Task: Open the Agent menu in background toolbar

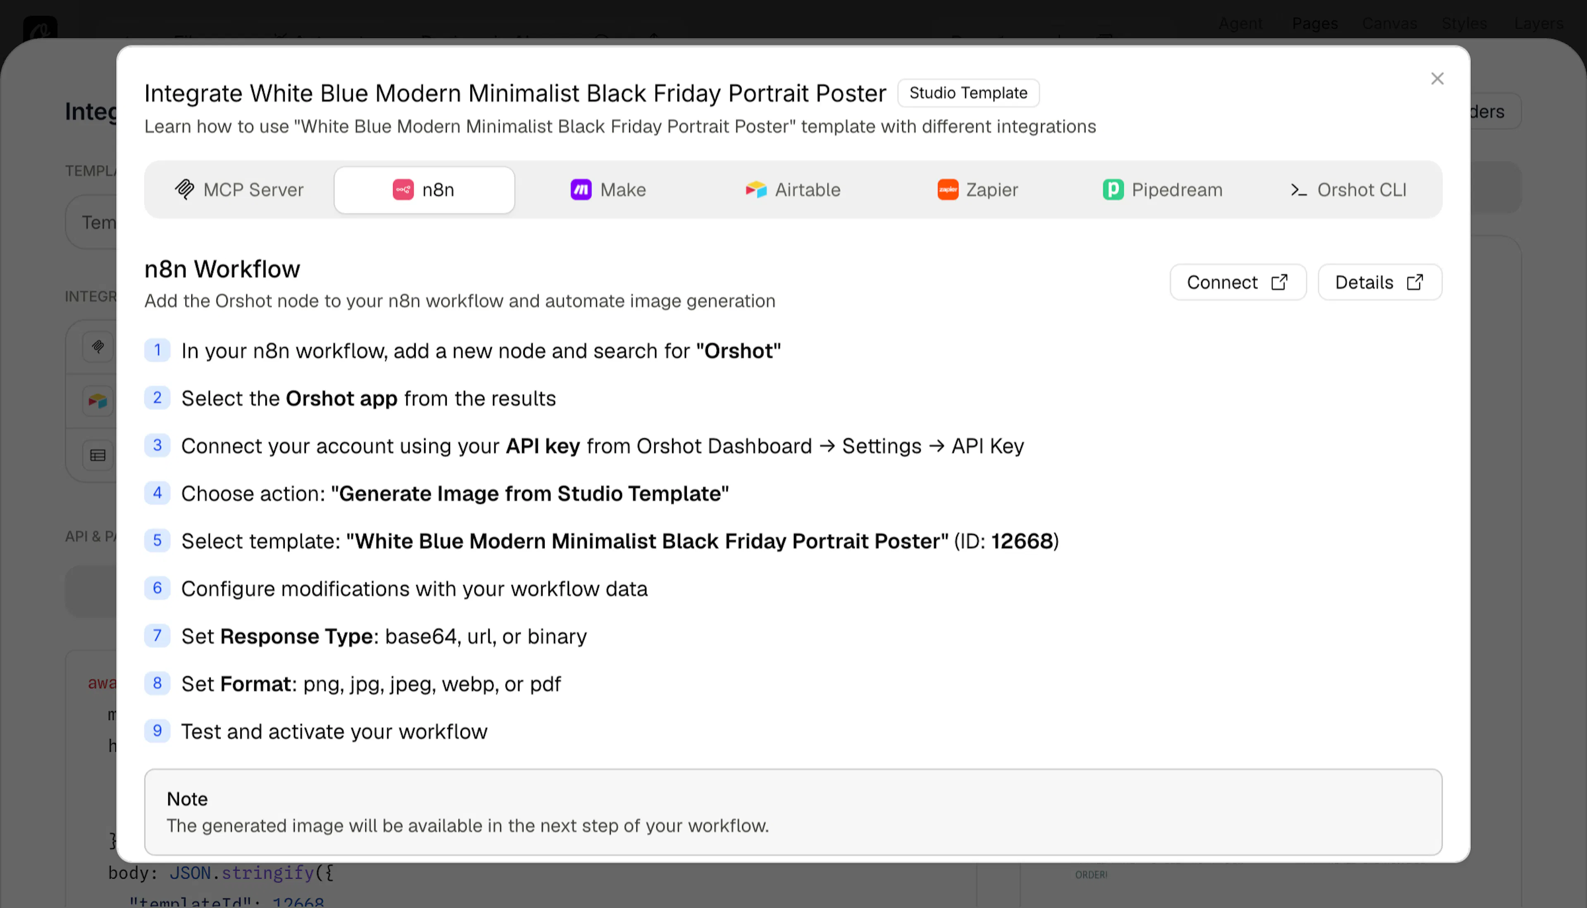Action: (x=1240, y=23)
